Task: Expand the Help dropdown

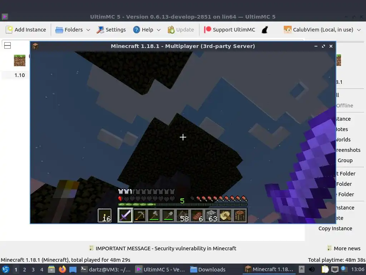Action: [147, 30]
